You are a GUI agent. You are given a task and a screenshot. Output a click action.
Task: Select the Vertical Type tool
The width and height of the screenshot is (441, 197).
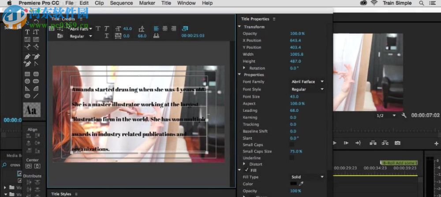tap(36, 32)
